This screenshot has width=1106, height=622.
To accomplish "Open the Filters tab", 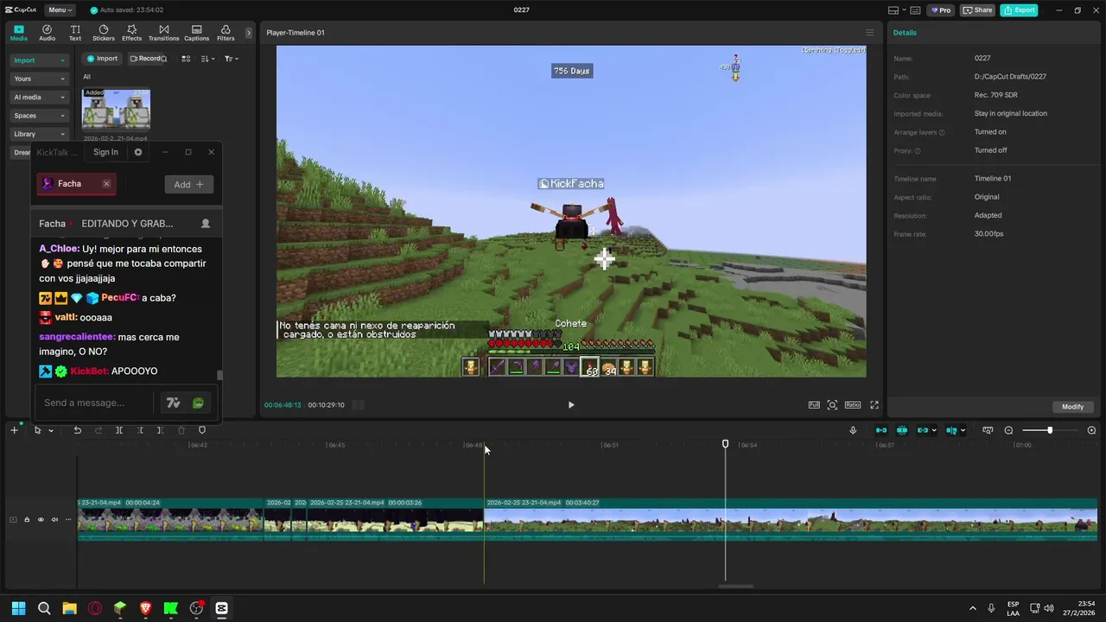I will 226,33.
